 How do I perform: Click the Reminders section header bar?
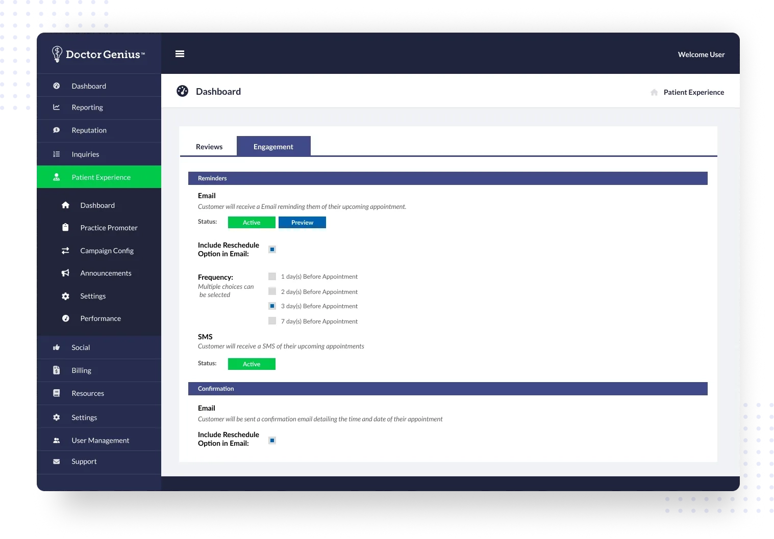447,178
